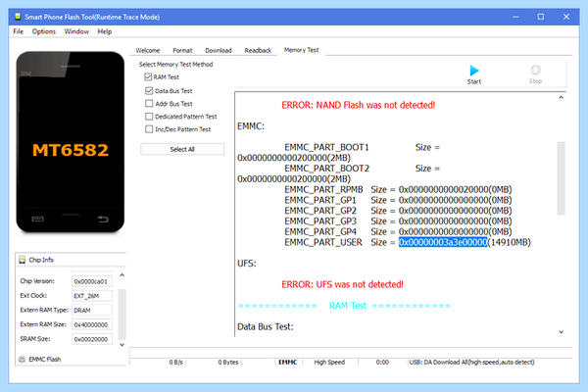The image size is (588, 392).
Task: Maximize the Flash Tool window
Action: pyautogui.click(x=541, y=17)
